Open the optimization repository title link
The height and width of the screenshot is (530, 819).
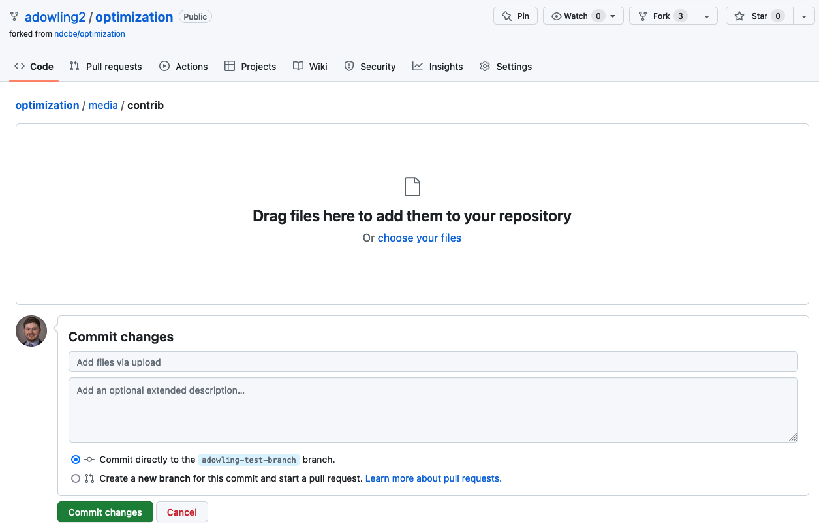tap(134, 17)
